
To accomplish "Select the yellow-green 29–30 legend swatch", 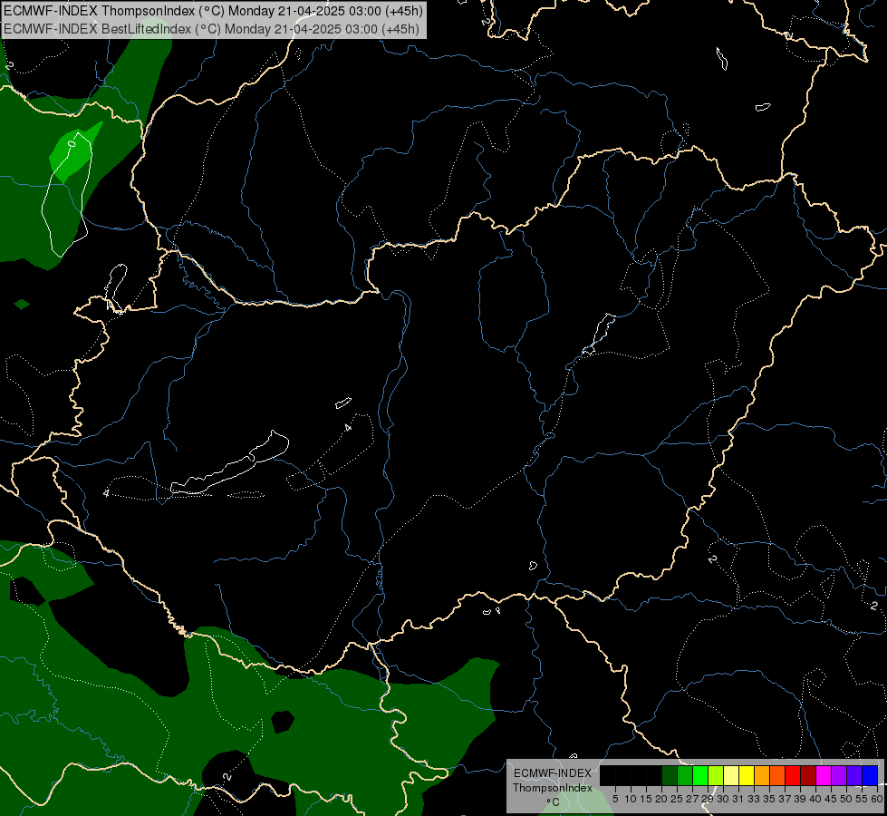I will tap(716, 775).
